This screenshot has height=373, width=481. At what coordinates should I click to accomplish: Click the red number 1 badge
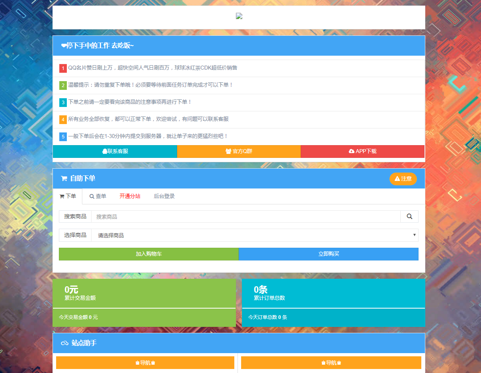coord(63,68)
